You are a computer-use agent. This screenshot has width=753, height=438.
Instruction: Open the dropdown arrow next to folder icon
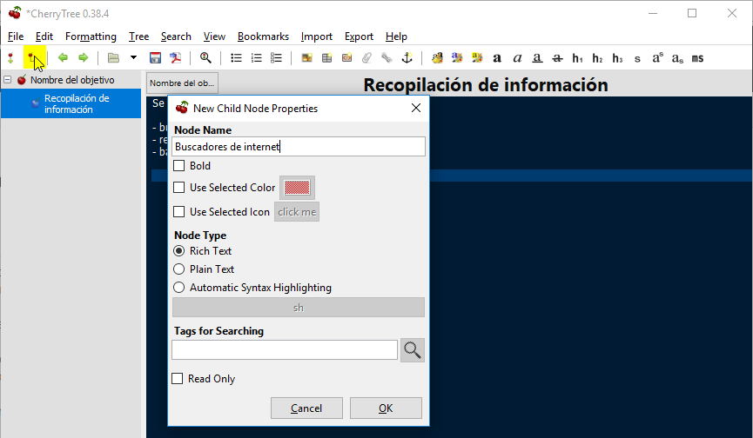pos(133,58)
